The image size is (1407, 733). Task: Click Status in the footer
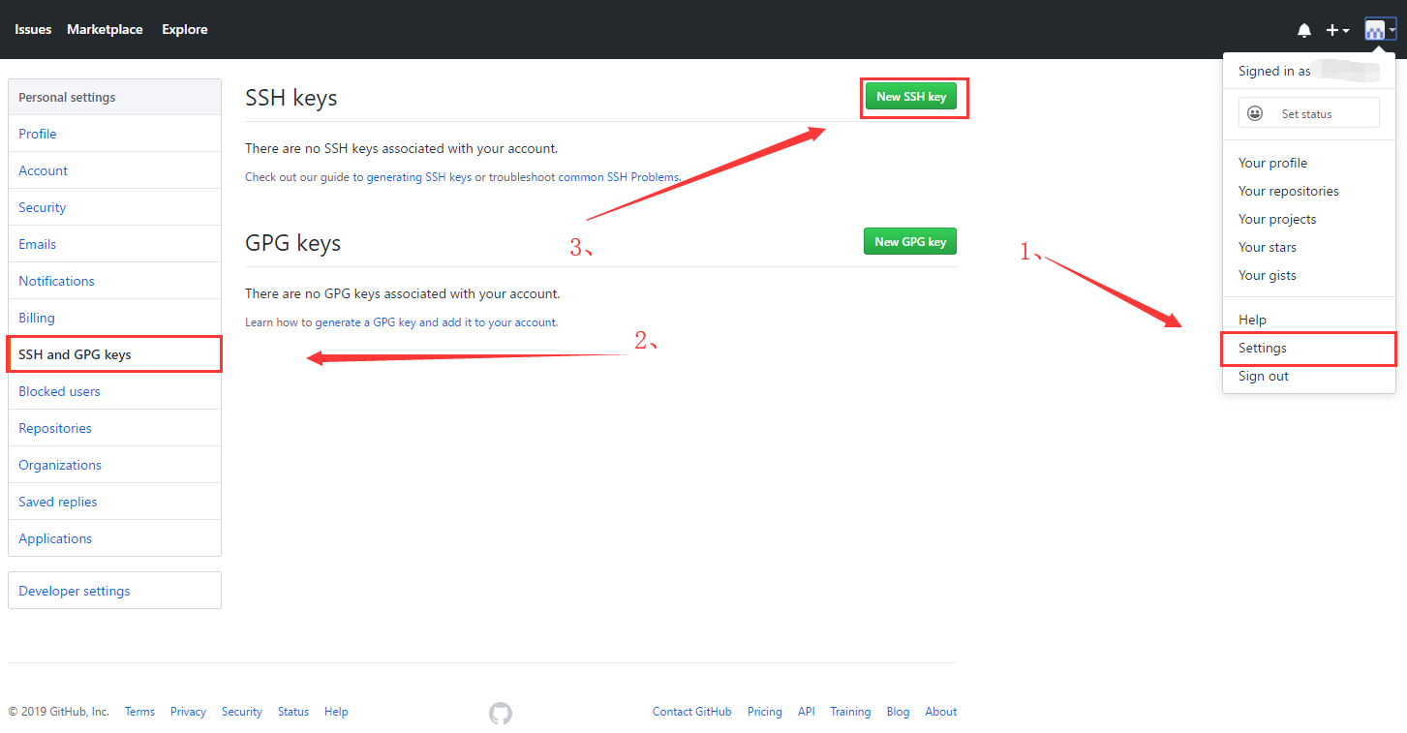(293, 712)
